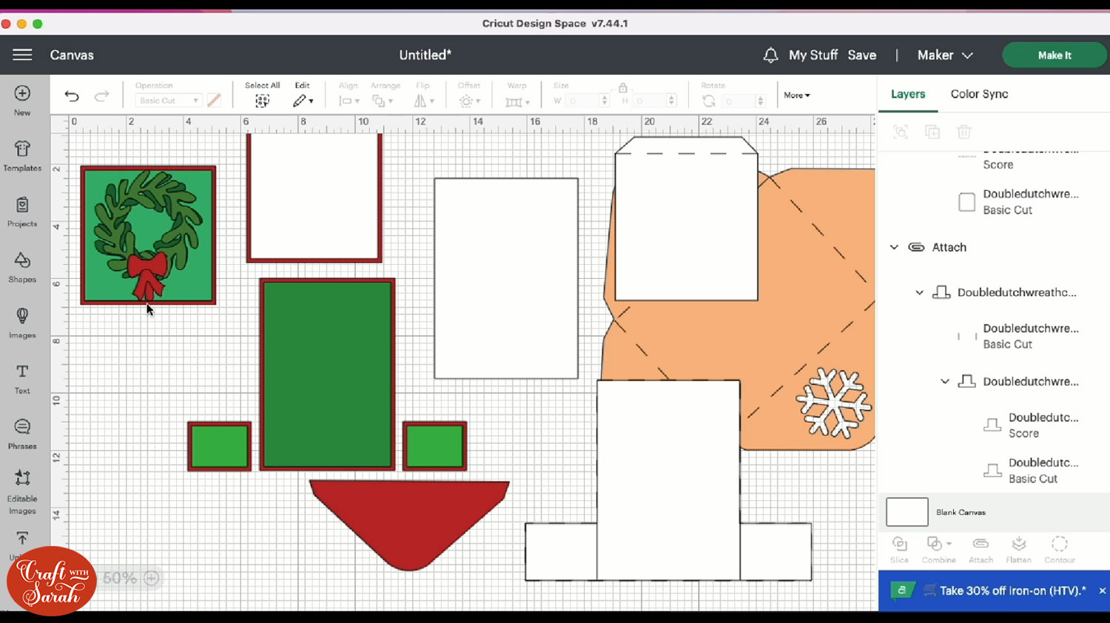Screen dimensions: 1110x623
Task: Click the Untitled* project title
Action: [x=425, y=55]
